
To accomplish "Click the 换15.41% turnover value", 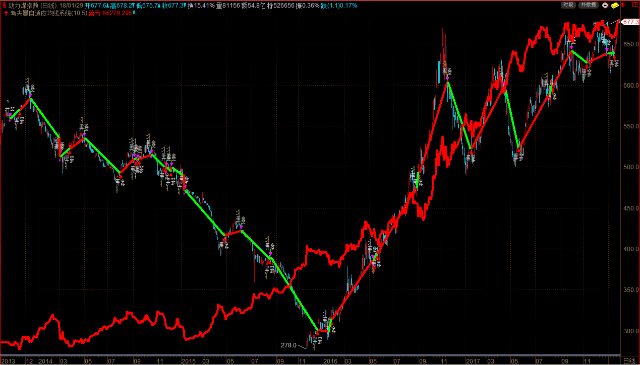I will coord(201,5).
